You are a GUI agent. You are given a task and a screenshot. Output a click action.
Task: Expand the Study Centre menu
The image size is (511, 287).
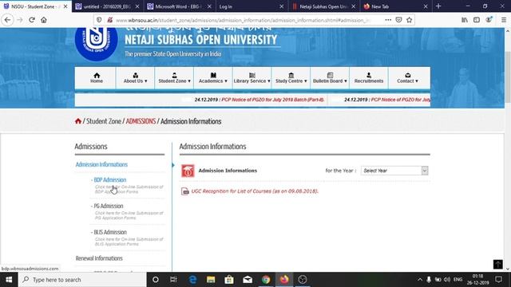coord(291,78)
